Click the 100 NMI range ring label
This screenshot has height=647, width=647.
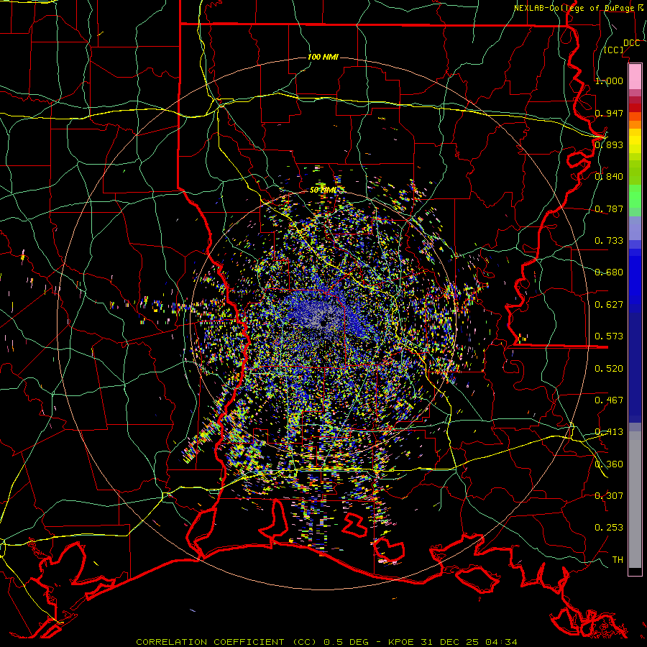pos(323,57)
